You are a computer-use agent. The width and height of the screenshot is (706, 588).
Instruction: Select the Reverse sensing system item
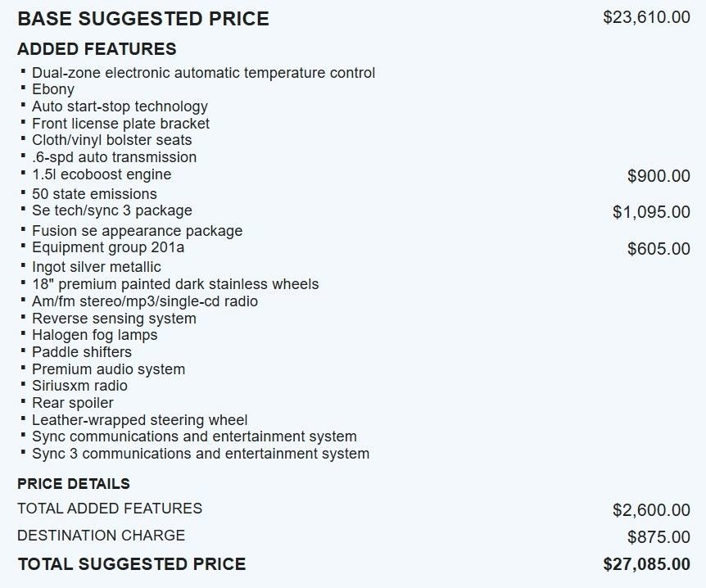114,319
